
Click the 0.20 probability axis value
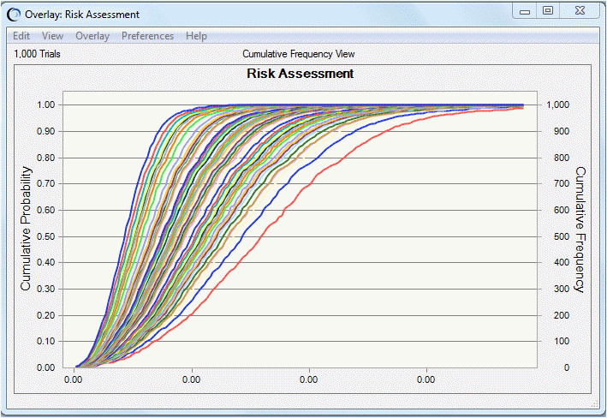(45, 315)
